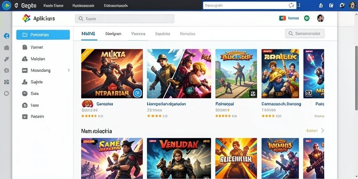358x179 pixels.
Task: Switch to the Sajobits tab
Action: [x=163, y=34]
